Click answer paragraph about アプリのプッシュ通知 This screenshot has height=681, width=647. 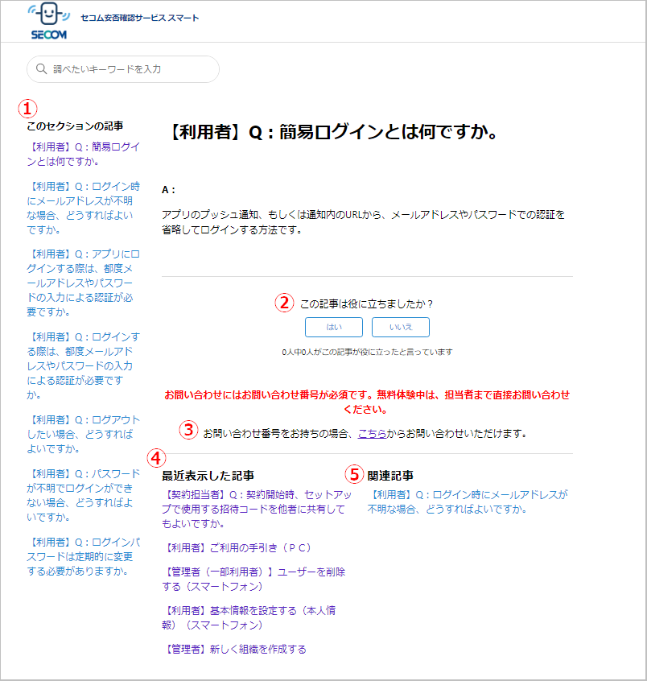pos(364,222)
